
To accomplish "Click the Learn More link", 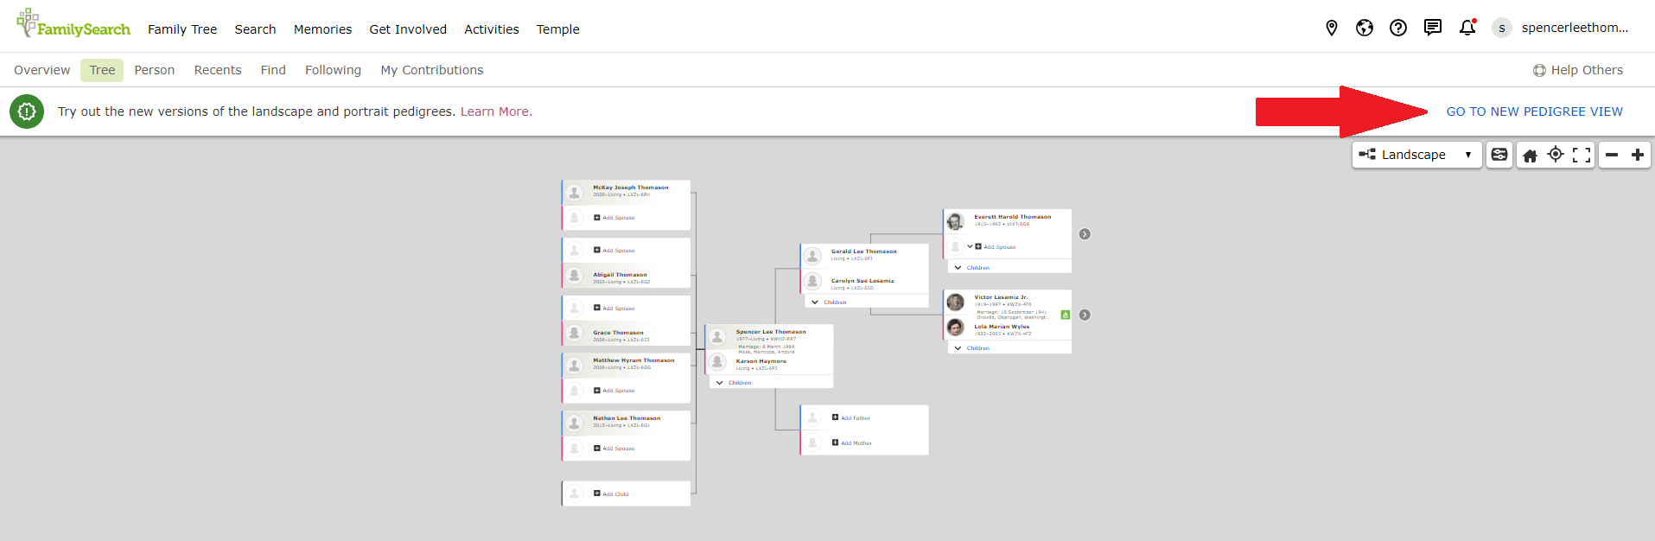I will [496, 111].
